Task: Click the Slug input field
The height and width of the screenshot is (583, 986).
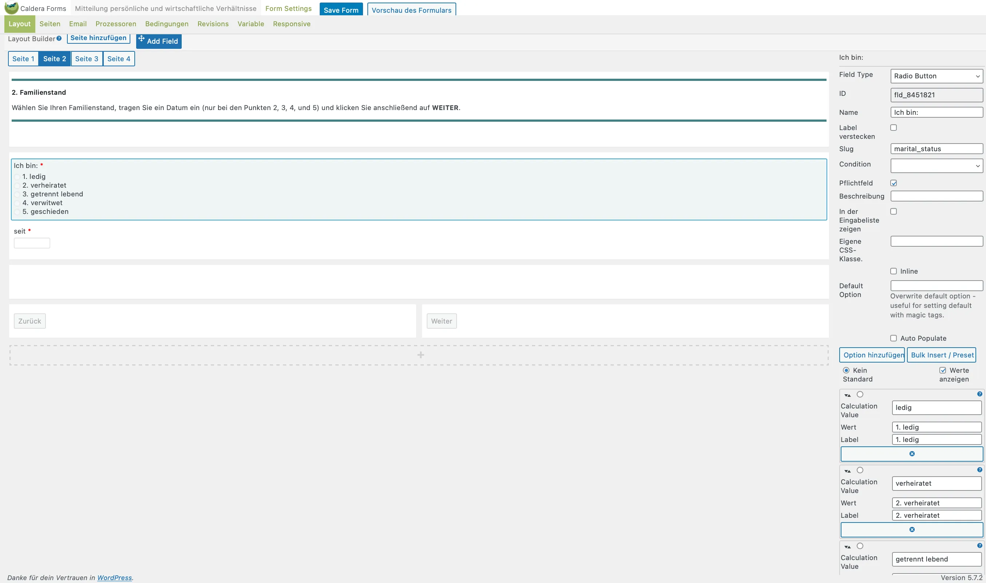Action: pyautogui.click(x=936, y=149)
